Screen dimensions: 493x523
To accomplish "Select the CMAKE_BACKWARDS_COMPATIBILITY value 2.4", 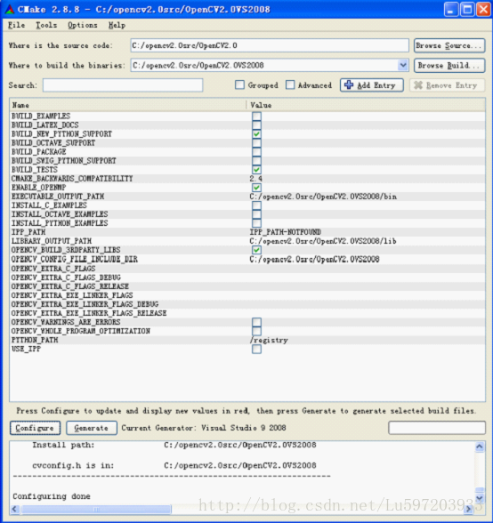I will tap(256, 179).
